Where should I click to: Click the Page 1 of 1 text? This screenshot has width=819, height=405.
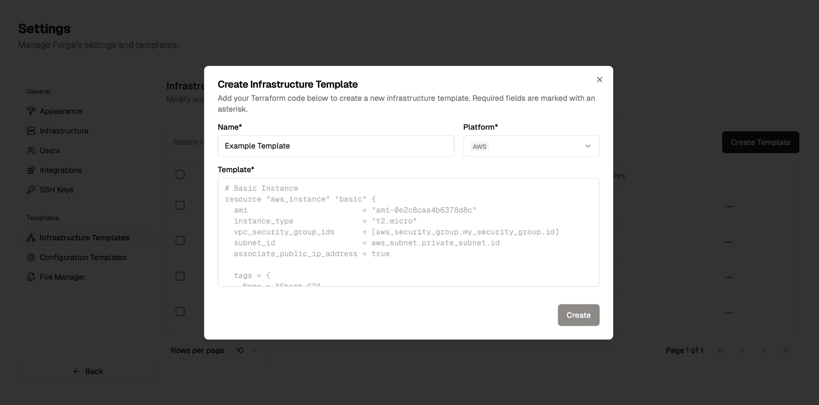pyautogui.click(x=685, y=350)
